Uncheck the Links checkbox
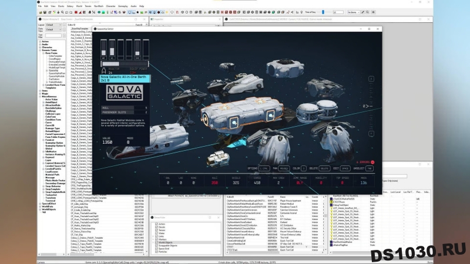Image resolution: width=470 pixels, height=264 pixels. pyautogui.click(x=156, y=236)
